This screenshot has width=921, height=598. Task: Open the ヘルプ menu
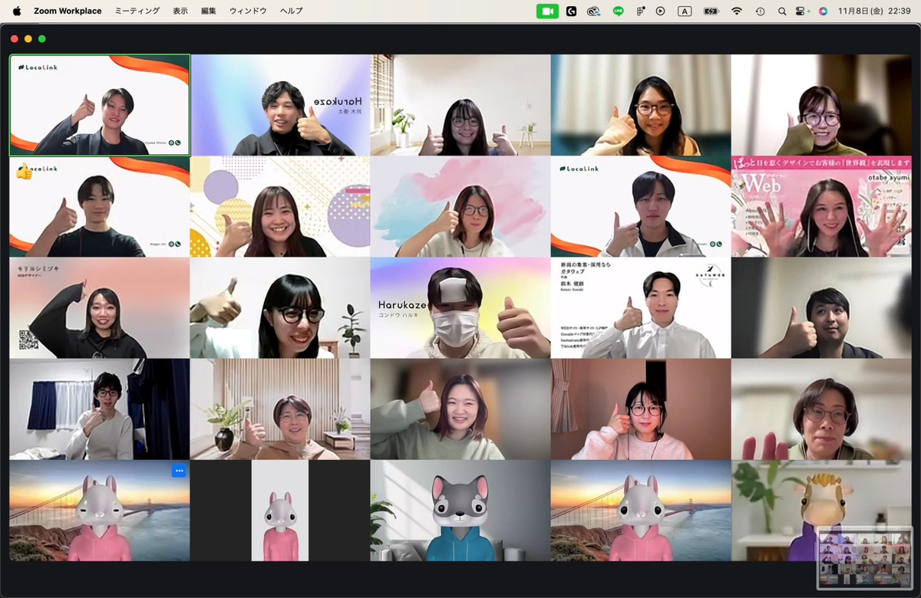click(292, 11)
